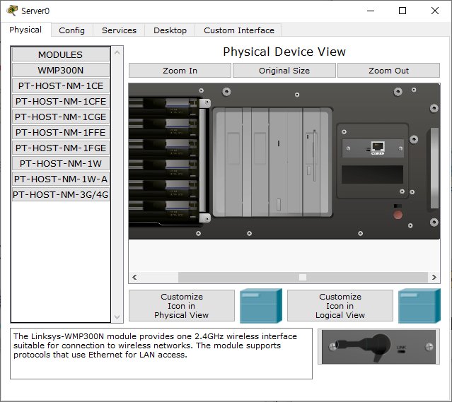The width and height of the screenshot is (452, 402).
Task: Select the Physical tab
Action: point(25,30)
